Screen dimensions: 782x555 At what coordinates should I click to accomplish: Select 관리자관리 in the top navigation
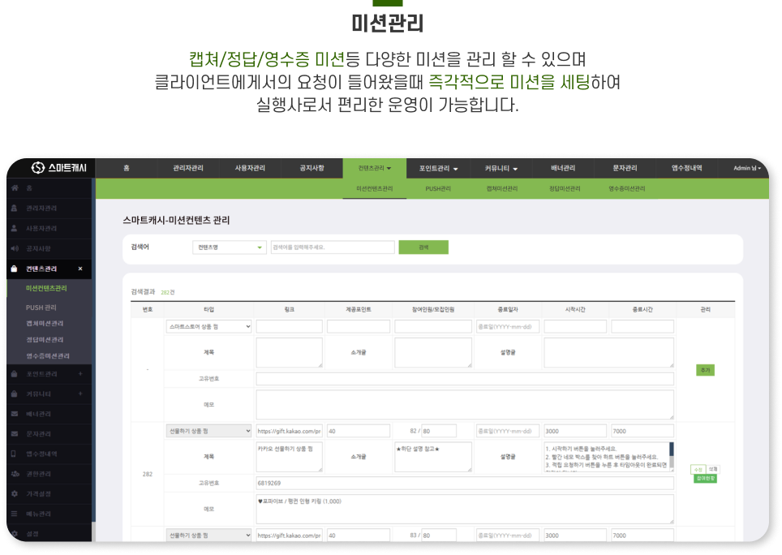pos(188,168)
